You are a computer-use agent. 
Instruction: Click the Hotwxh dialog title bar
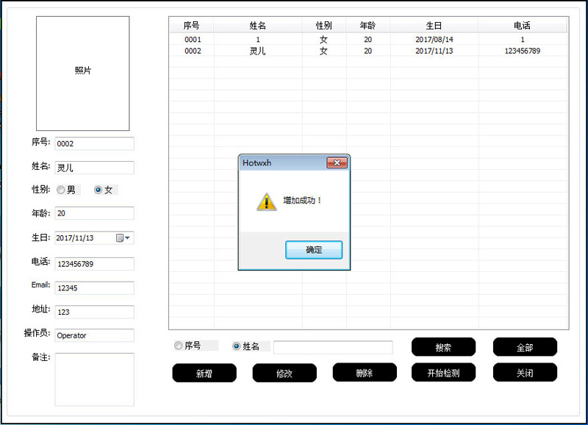point(283,162)
